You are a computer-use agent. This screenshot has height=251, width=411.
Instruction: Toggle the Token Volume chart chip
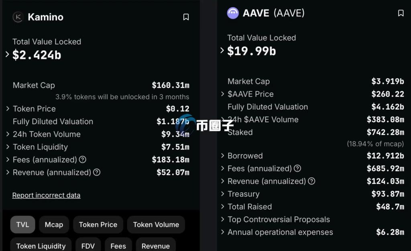point(156,225)
